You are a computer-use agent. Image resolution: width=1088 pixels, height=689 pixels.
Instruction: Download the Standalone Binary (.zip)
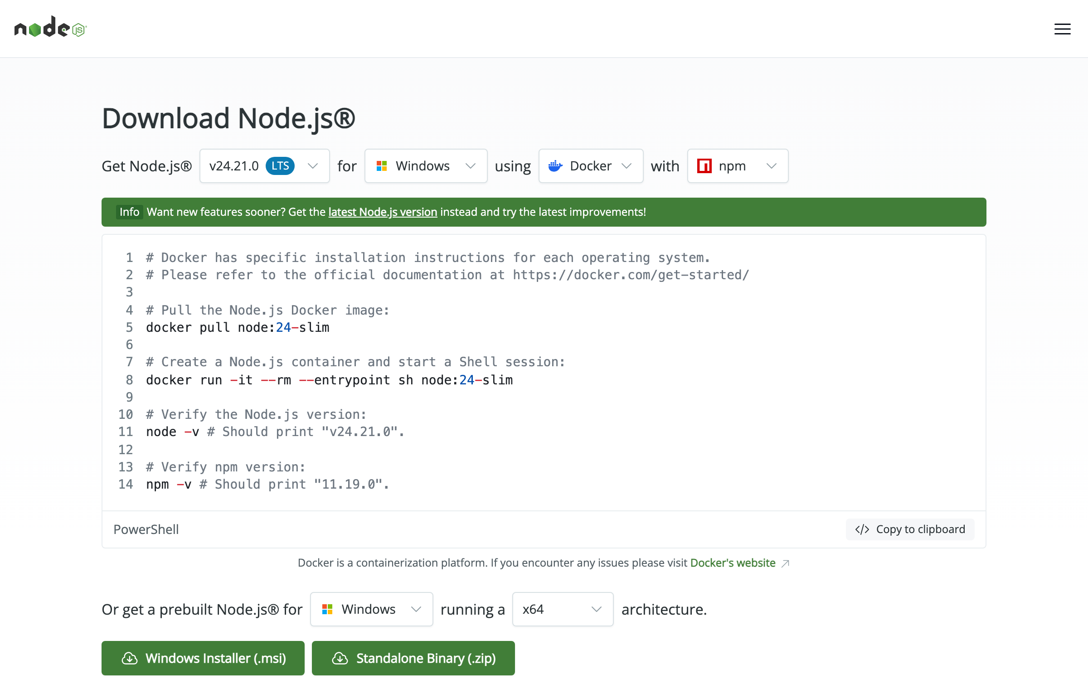(413, 658)
